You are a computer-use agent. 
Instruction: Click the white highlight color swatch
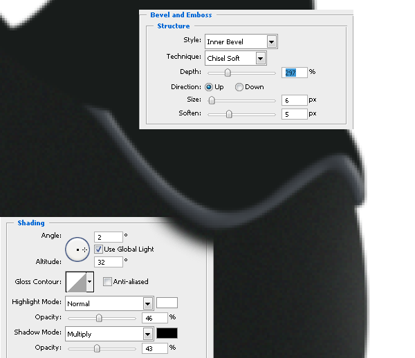pyautogui.click(x=167, y=303)
